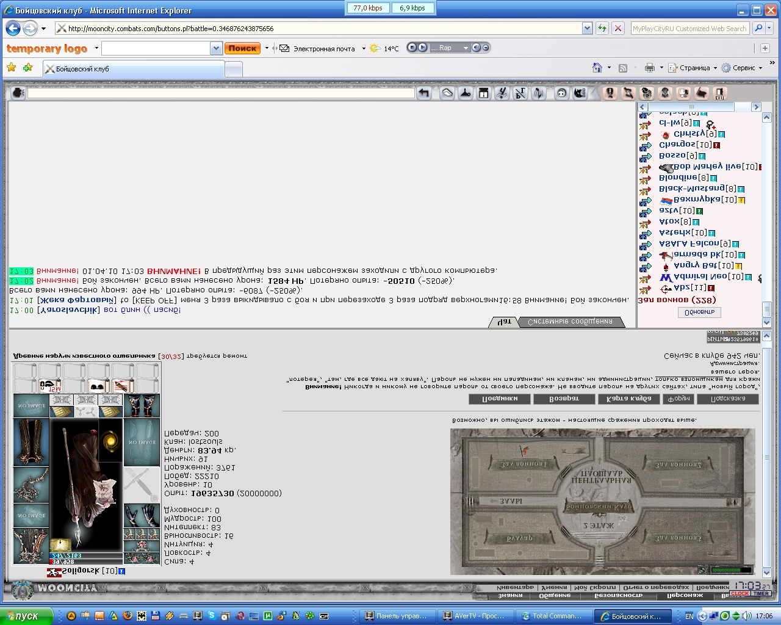781x625 pixels.
Task: Click the EXIT door icon in game toolbar
Action: [x=720, y=93]
